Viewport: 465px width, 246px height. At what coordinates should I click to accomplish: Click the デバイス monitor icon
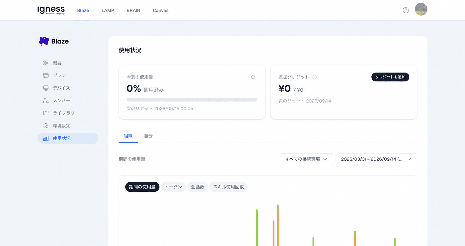coord(46,88)
